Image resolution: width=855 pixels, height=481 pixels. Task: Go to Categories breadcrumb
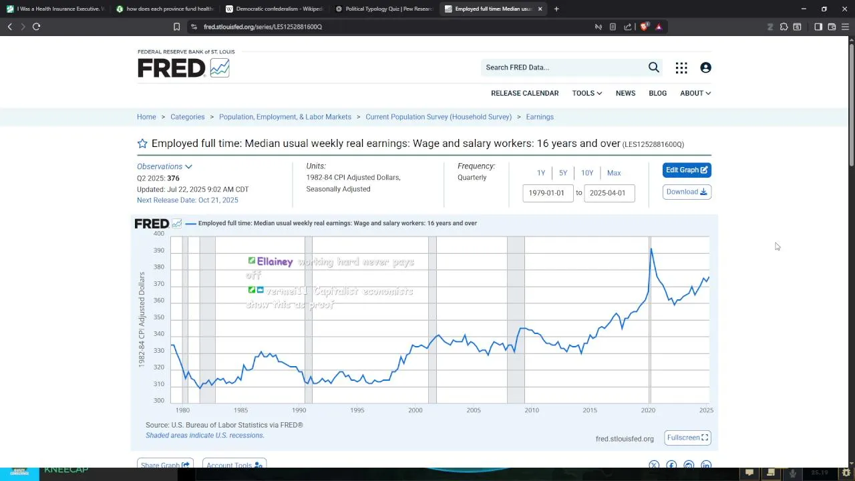click(188, 117)
